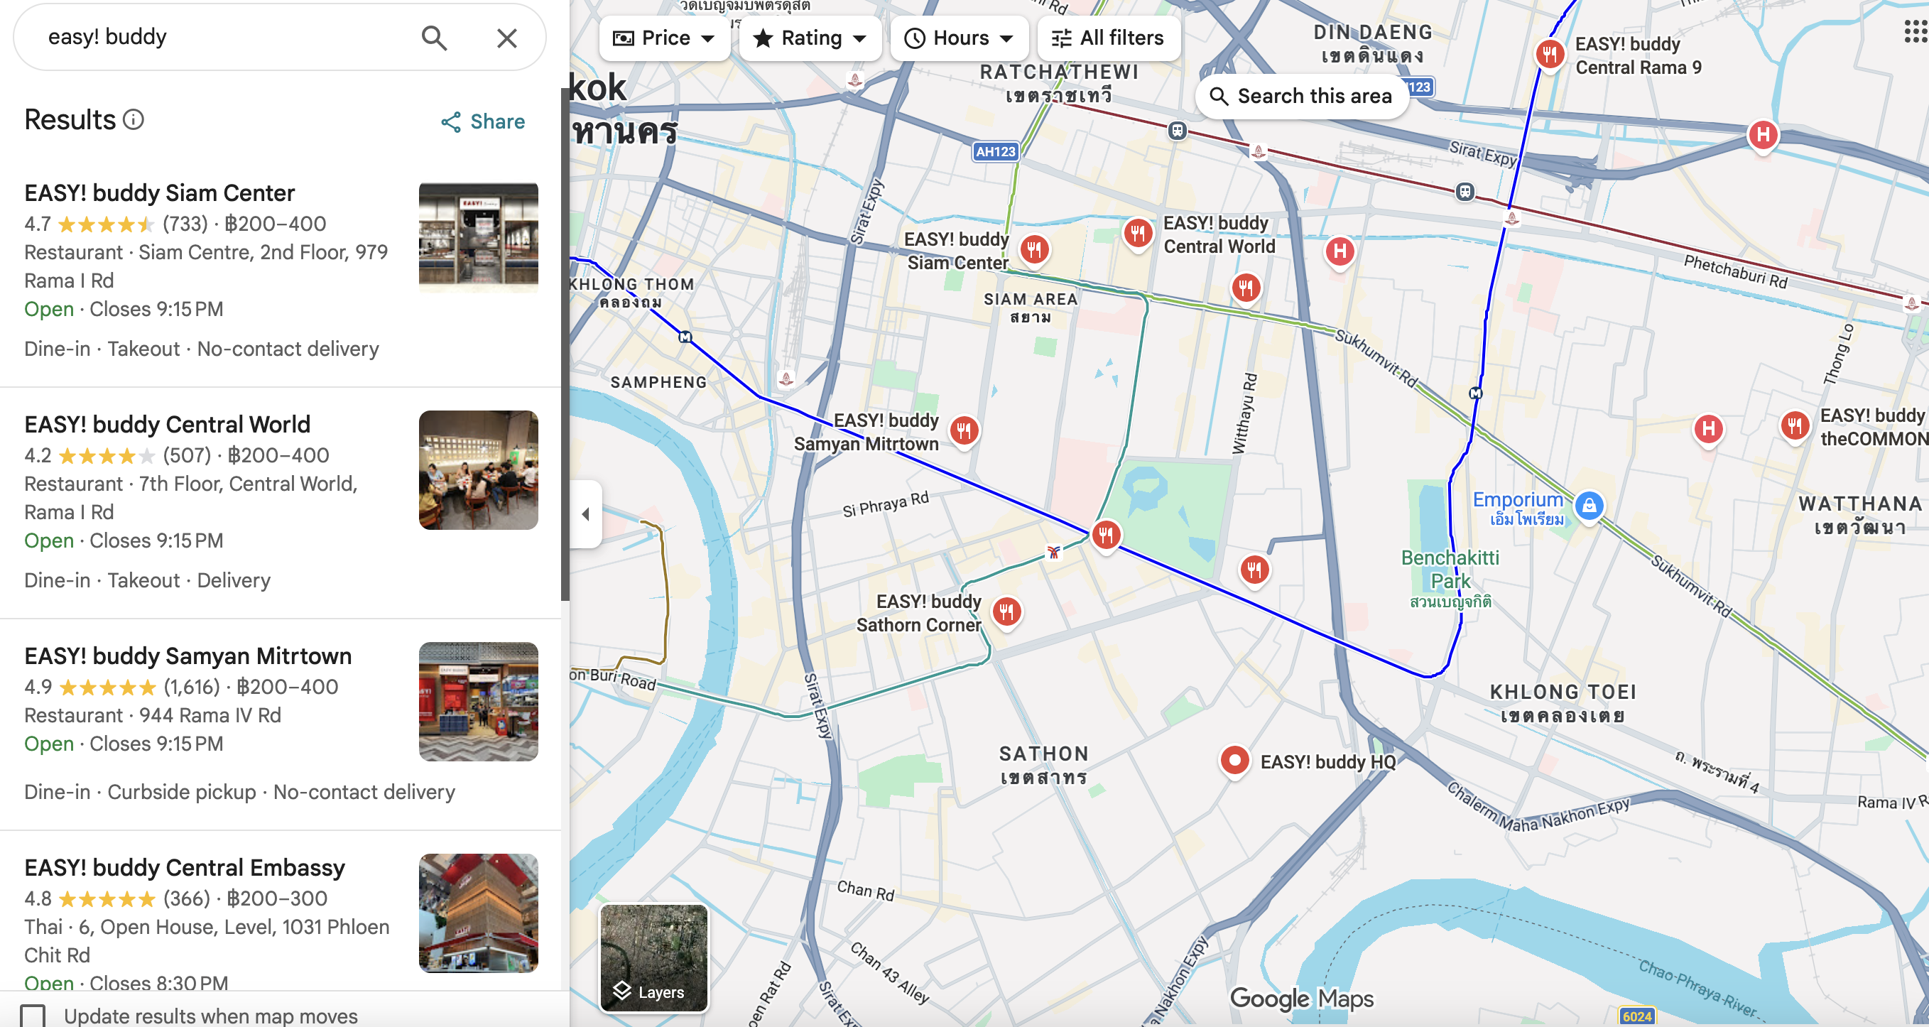Open the Hours filter dropdown

pos(960,38)
